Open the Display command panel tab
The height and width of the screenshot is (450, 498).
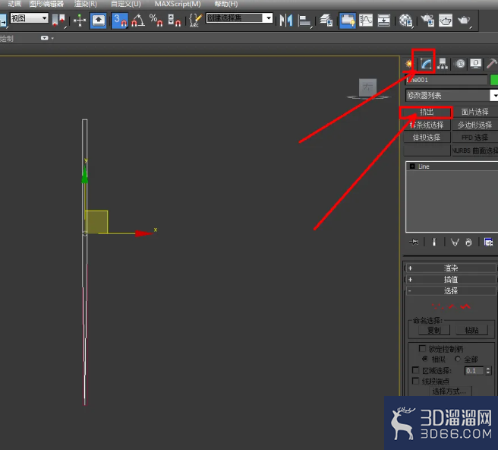[x=475, y=64]
